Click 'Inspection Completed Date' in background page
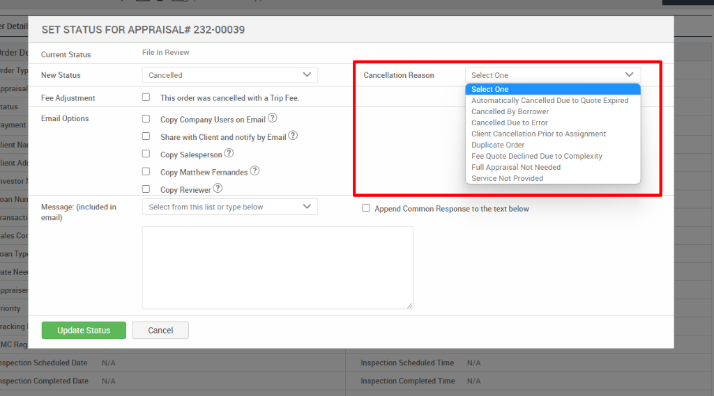The image size is (714, 396). click(x=44, y=381)
